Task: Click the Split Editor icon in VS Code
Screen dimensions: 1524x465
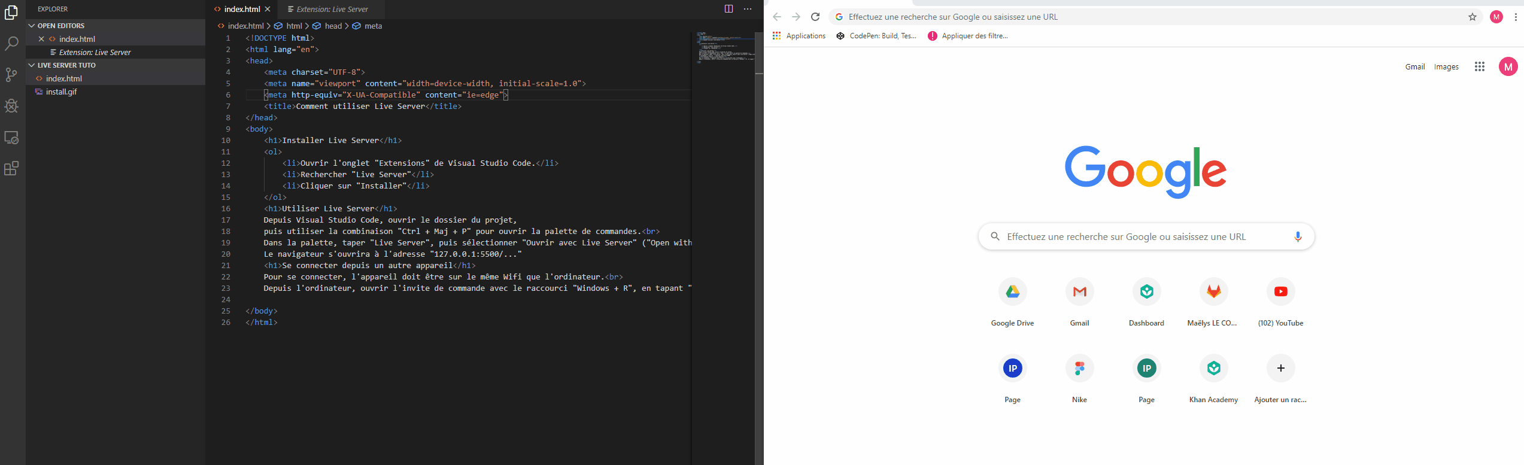Action: coord(728,9)
